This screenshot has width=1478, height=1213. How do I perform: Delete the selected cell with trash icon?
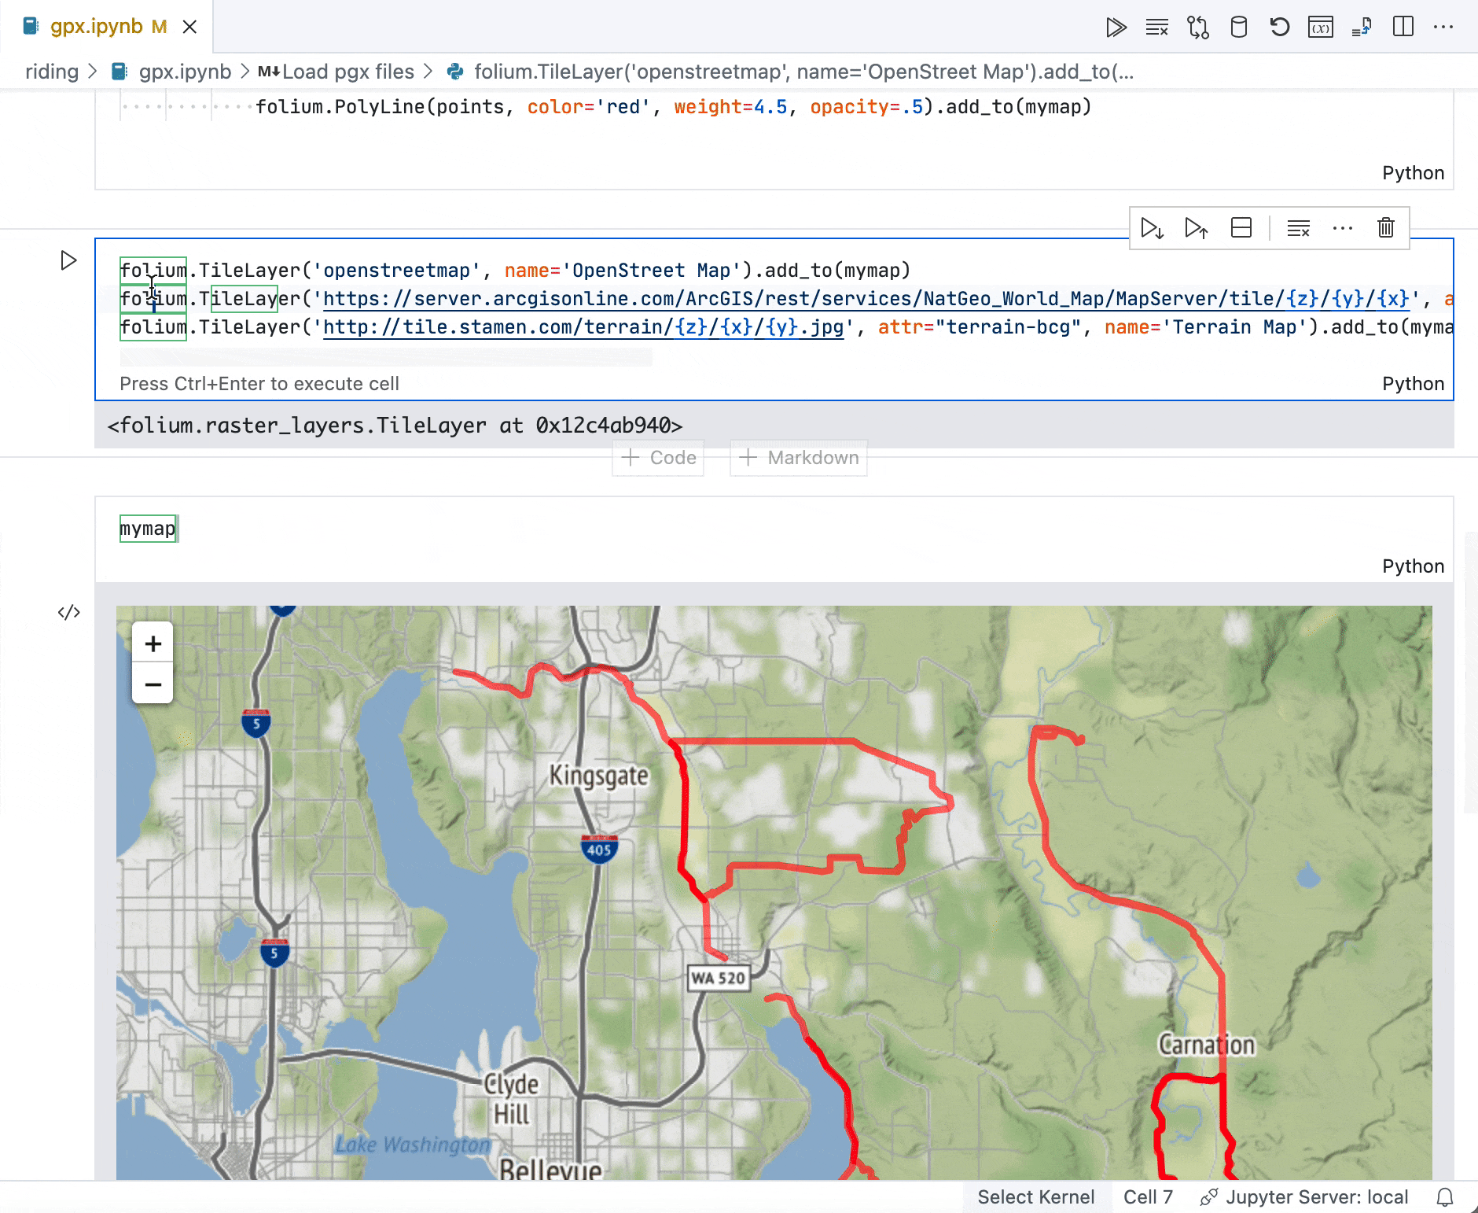1385,228
